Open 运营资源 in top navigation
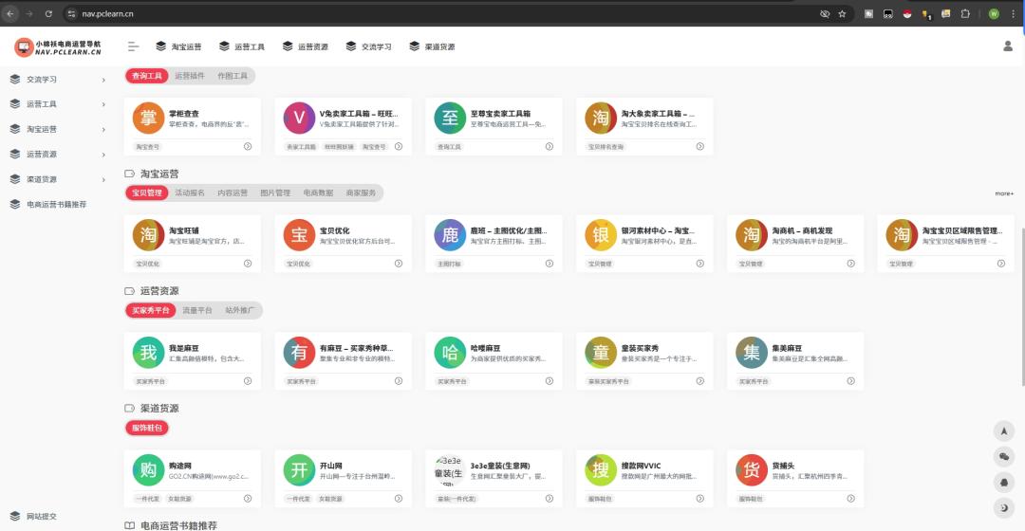 [306, 46]
